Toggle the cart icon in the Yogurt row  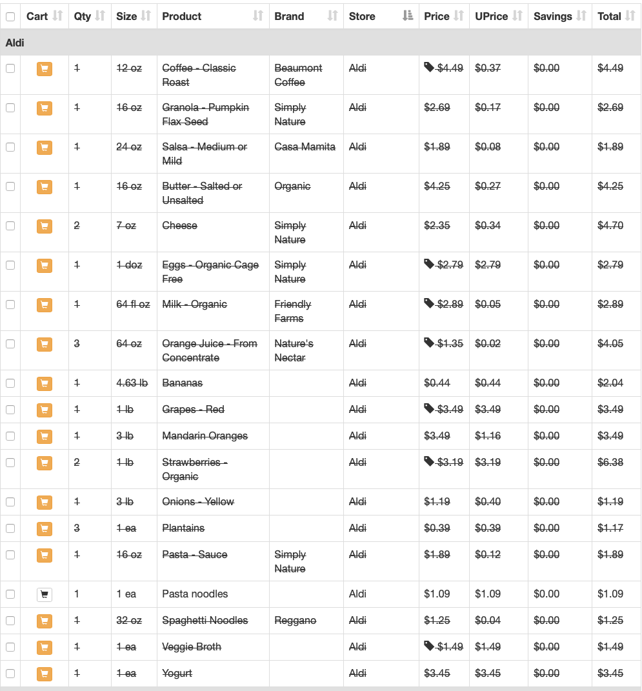tap(45, 674)
